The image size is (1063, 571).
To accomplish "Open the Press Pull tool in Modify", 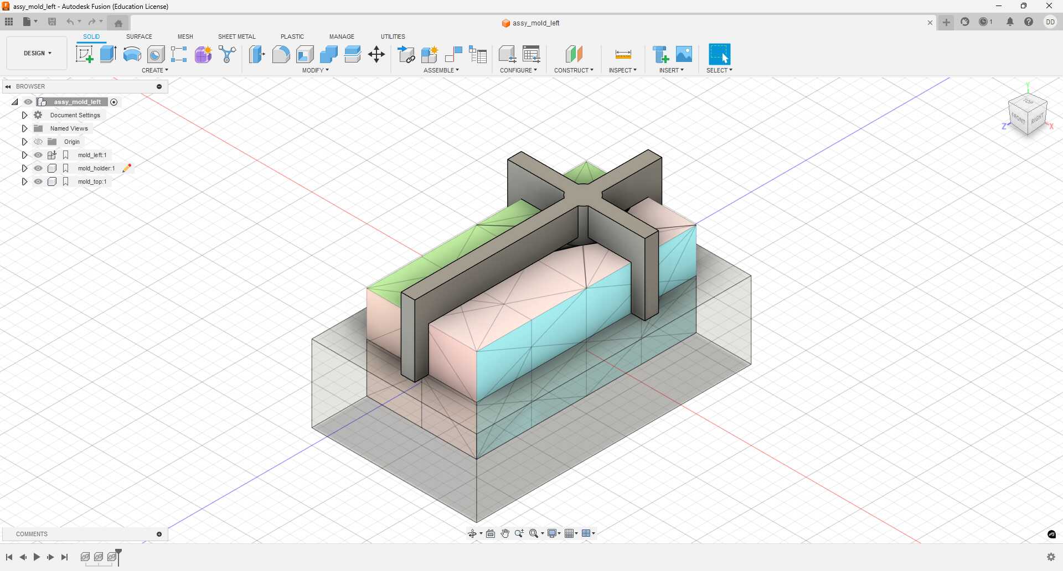I will click(x=257, y=54).
